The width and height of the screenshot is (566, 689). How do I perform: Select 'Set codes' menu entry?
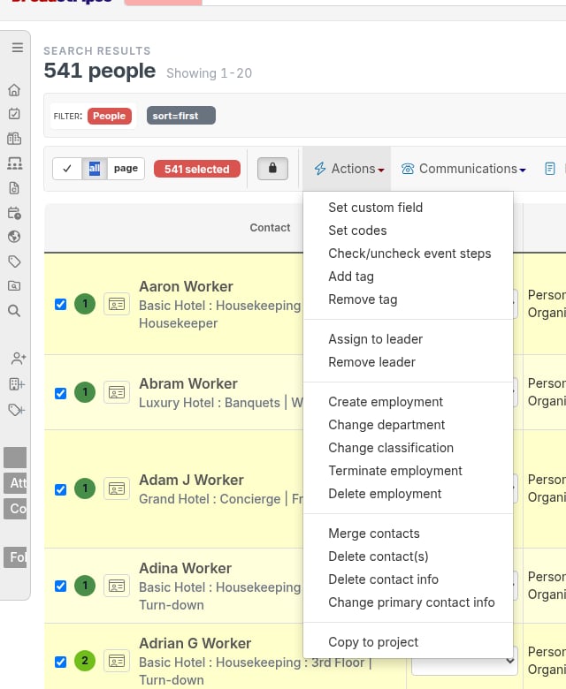357,231
